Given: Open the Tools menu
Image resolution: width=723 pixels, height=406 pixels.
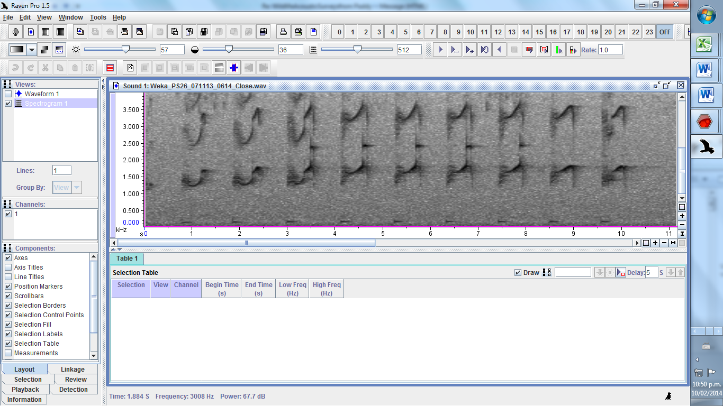Looking at the screenshot, I should pyautogui.click(x=98, y=17).
